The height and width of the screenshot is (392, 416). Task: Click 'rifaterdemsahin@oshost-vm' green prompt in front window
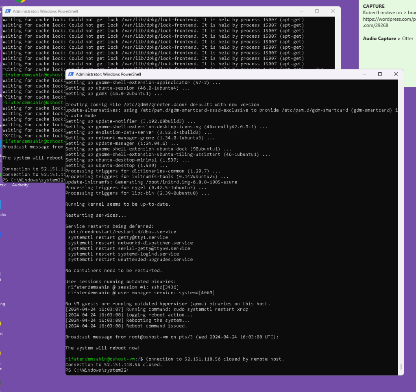click(100, 359)
